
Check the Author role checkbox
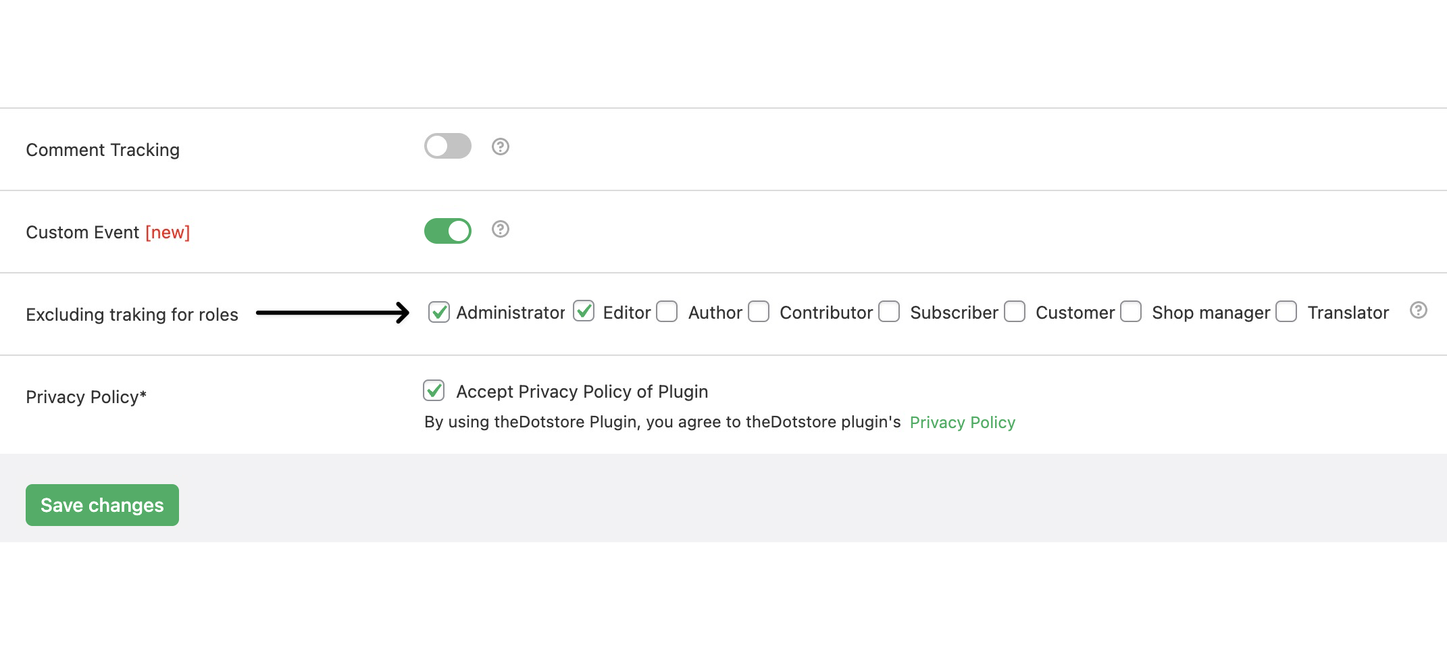[x=667, y=311]
